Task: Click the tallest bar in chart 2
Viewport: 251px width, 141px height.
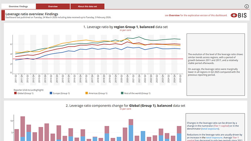Action: [x=23, y=129]
